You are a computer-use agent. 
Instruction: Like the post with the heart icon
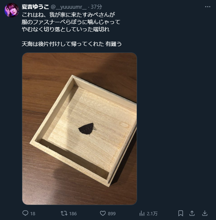coord(103,213)
